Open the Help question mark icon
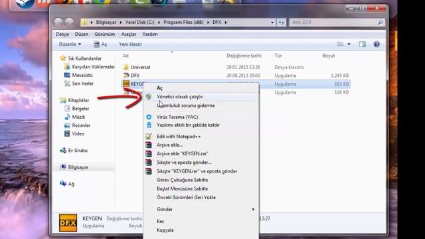 coord(377,44)
